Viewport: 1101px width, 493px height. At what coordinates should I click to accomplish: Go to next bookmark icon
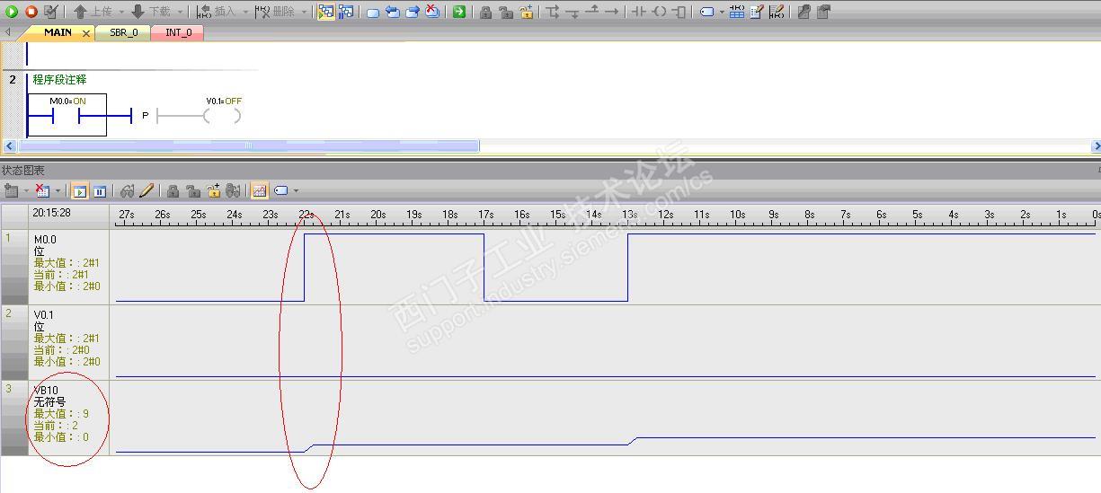point(413,12)
